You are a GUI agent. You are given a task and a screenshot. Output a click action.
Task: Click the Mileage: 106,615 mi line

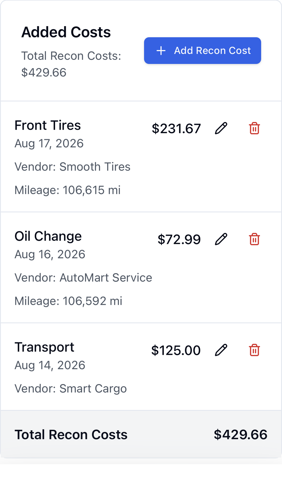tap(68, 190)
